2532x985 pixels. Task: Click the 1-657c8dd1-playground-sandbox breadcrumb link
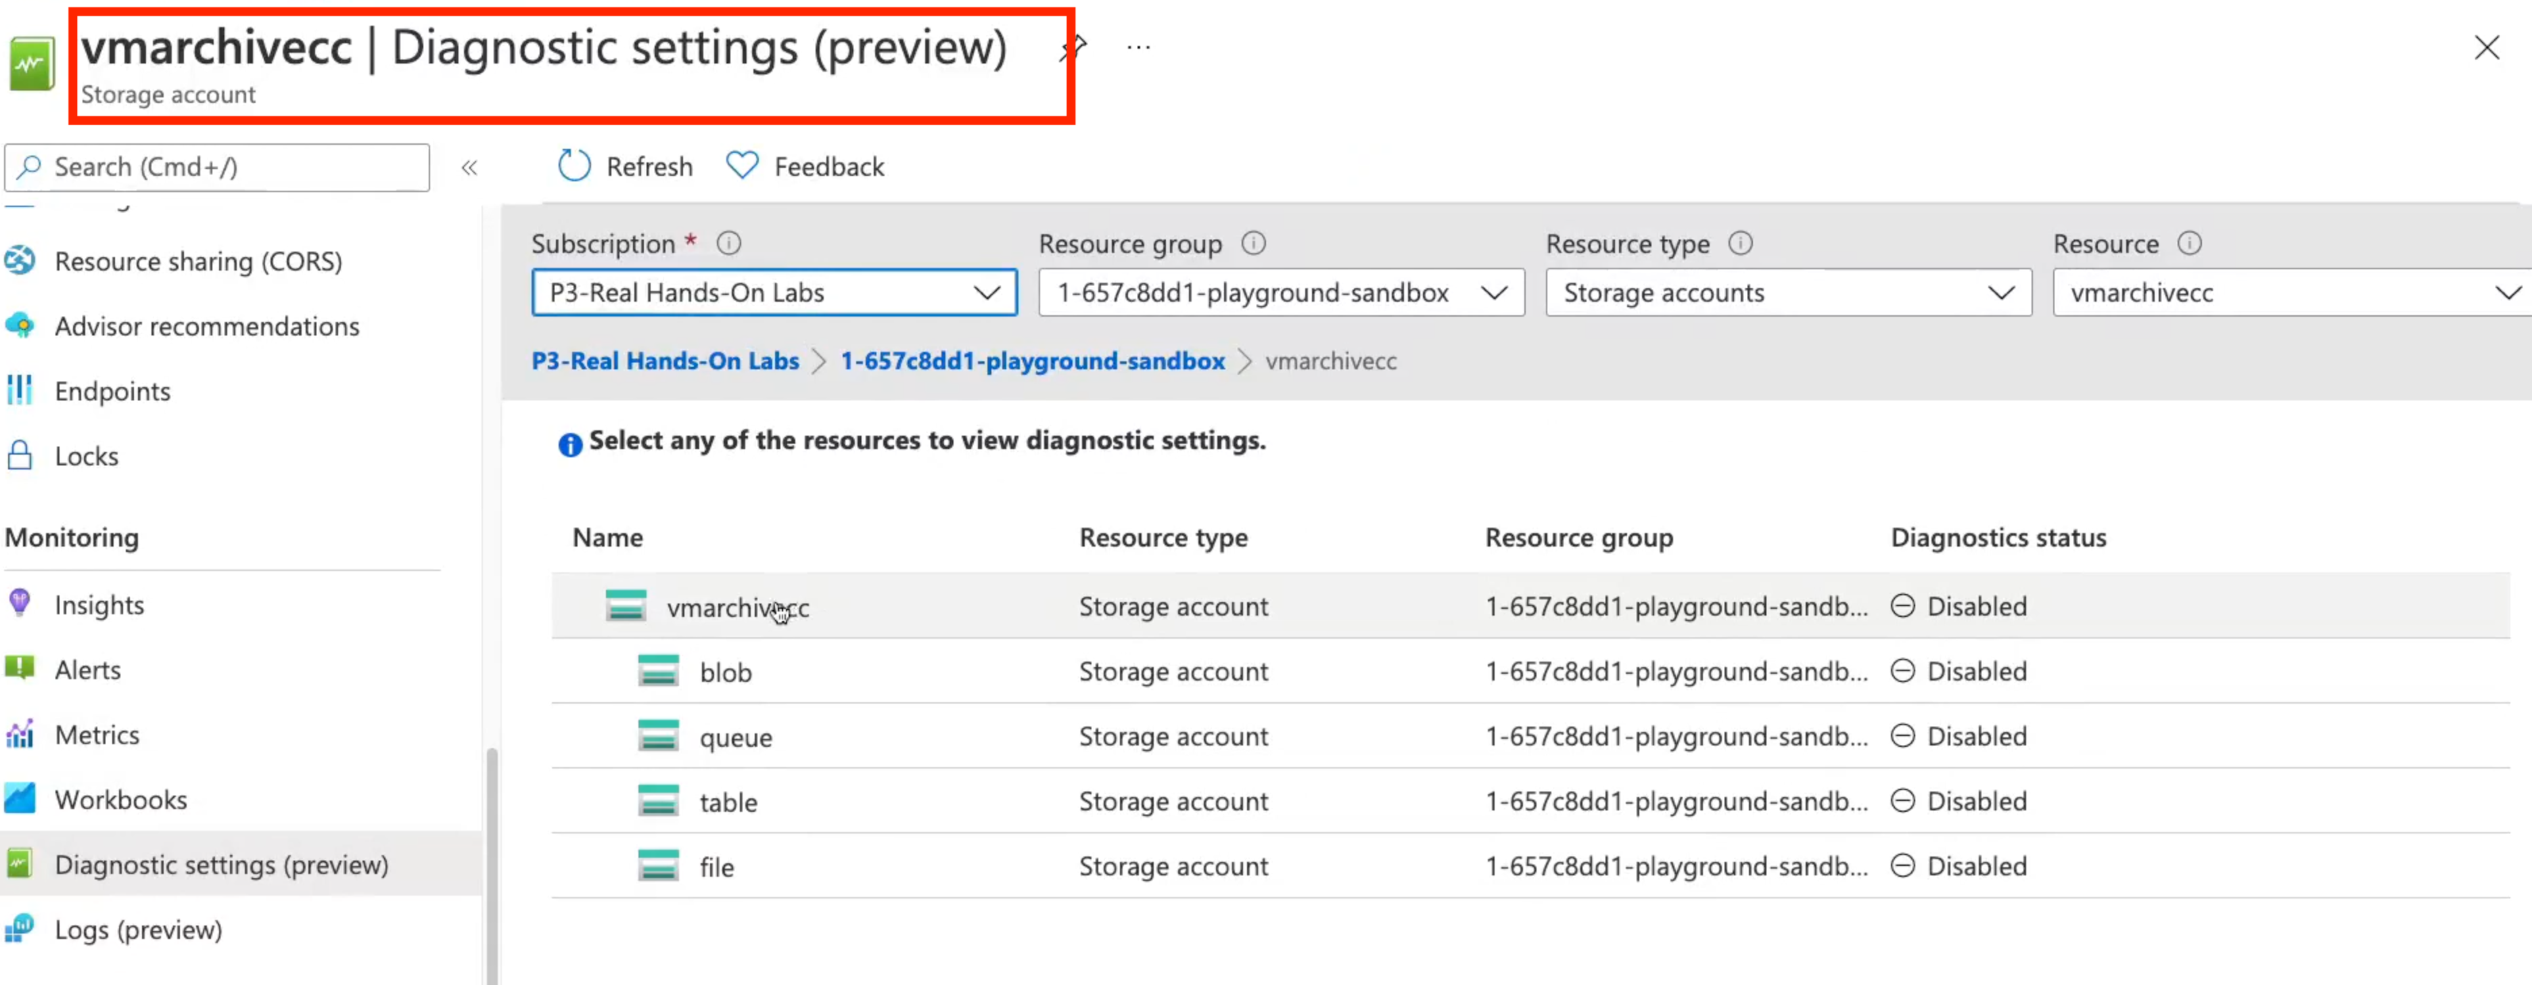1033,362
